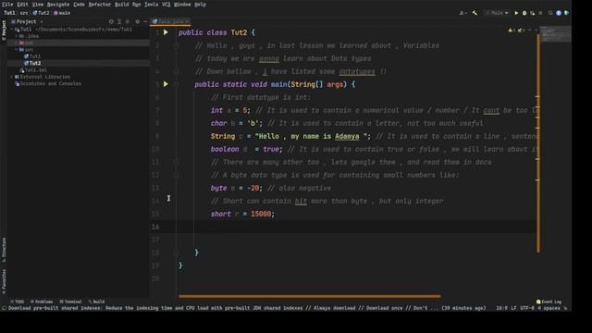Run class Tut2 via gutter arrow
The image size is (592, 333).
point(166,32)
